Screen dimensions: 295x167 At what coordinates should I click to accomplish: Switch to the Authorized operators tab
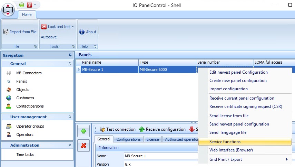click(x=181, y=139)
